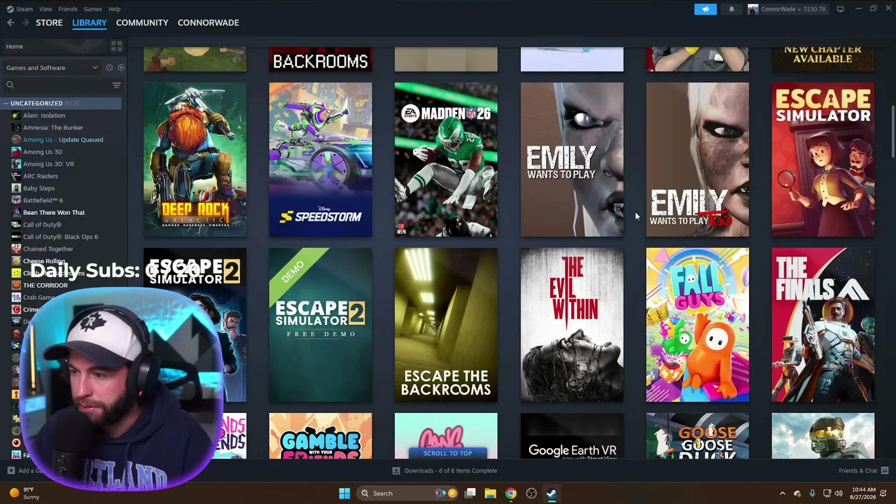Open the red Escape Simulator game cover
This screenshot has width=896, height=504.
click(x=823, y=160)
